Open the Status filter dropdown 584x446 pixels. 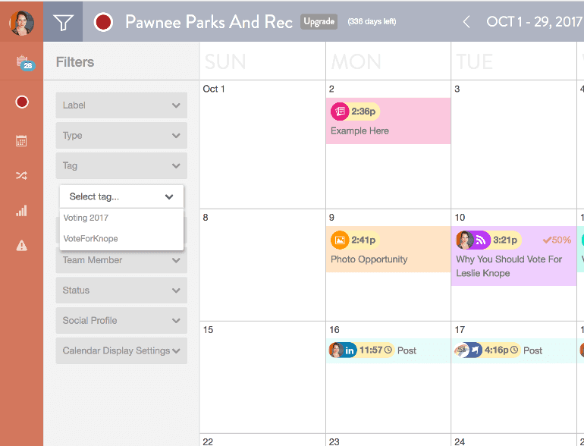coord(121,291)
